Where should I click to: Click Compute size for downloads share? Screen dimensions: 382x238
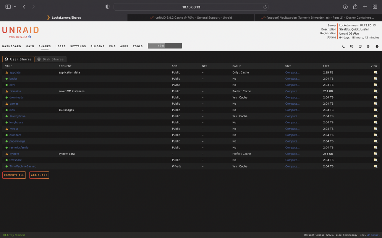[292, 97]
